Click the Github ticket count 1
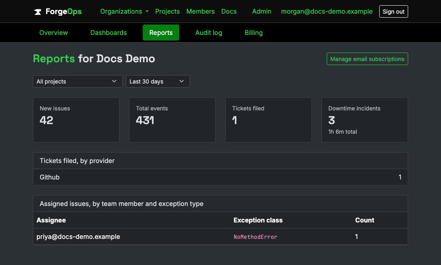 [x=400, y=177]
